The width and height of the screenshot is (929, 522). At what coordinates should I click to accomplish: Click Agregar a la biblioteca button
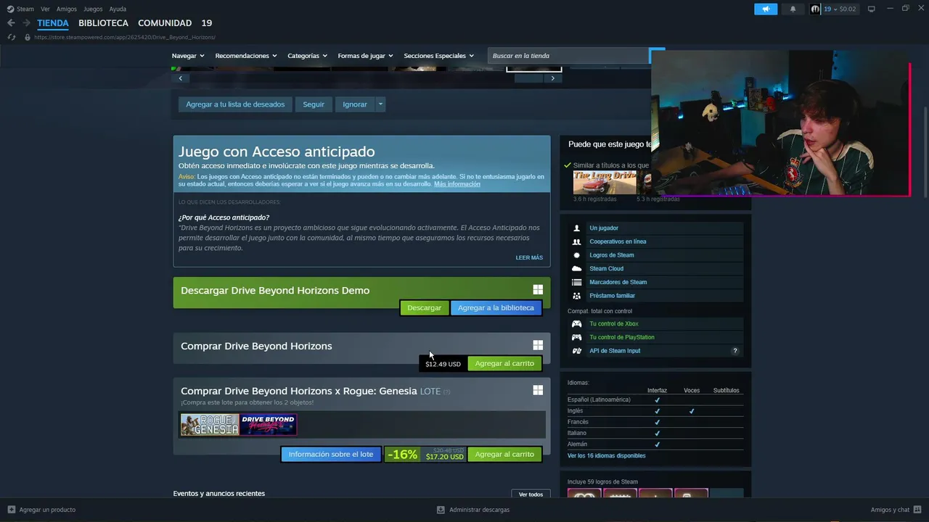[x=496, y=308]
